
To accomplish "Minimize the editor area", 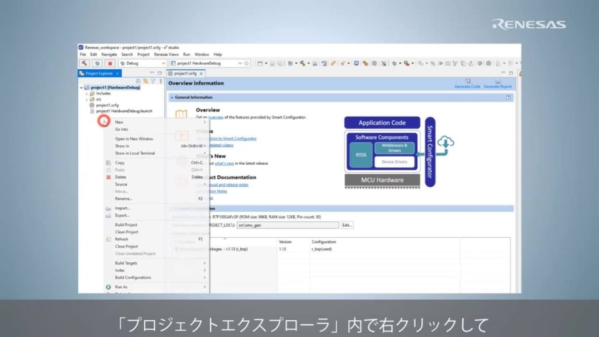I will 503,73.
